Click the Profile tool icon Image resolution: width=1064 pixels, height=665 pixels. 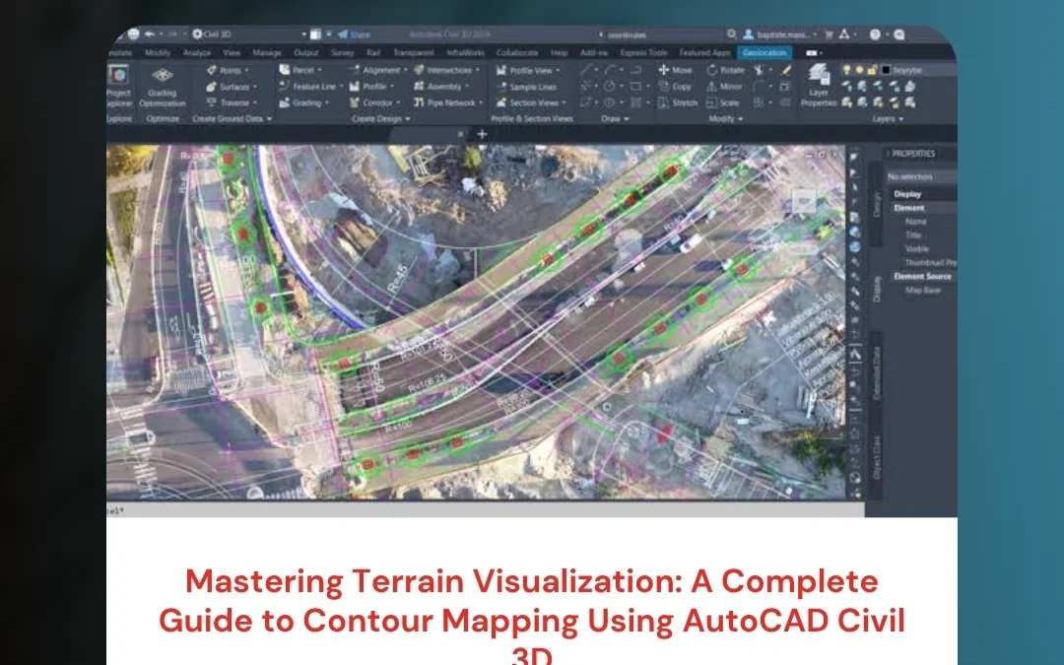tap(355, 86)
